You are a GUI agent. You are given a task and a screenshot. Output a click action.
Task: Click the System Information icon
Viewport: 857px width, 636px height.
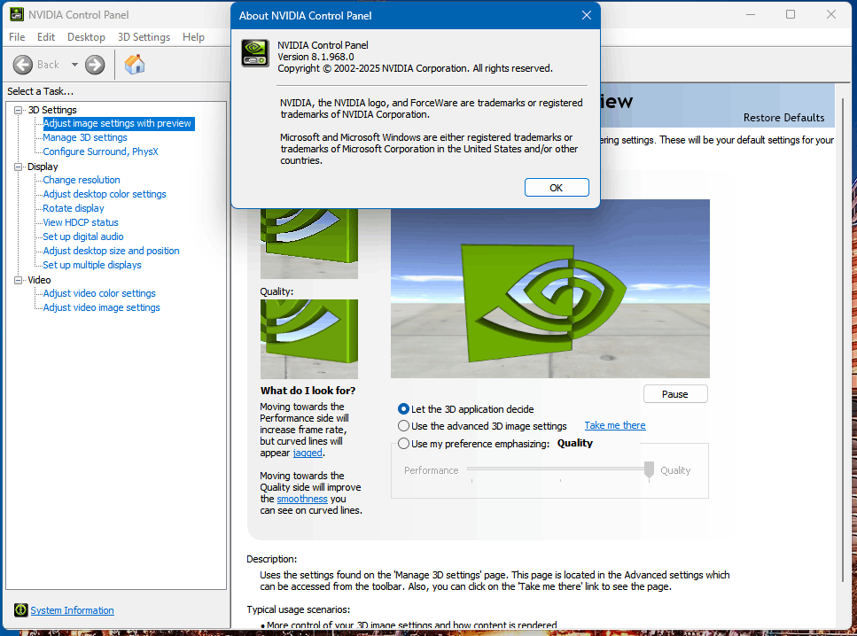pyautogui.click(x=20, y=609)
